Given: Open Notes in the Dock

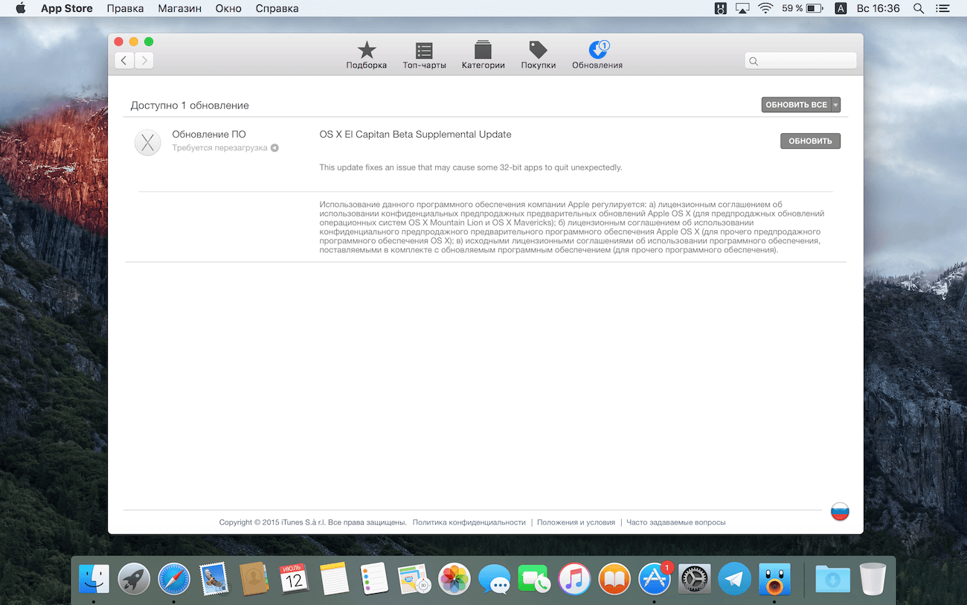Looking at the screenshot, I should [x=334, y=578].
